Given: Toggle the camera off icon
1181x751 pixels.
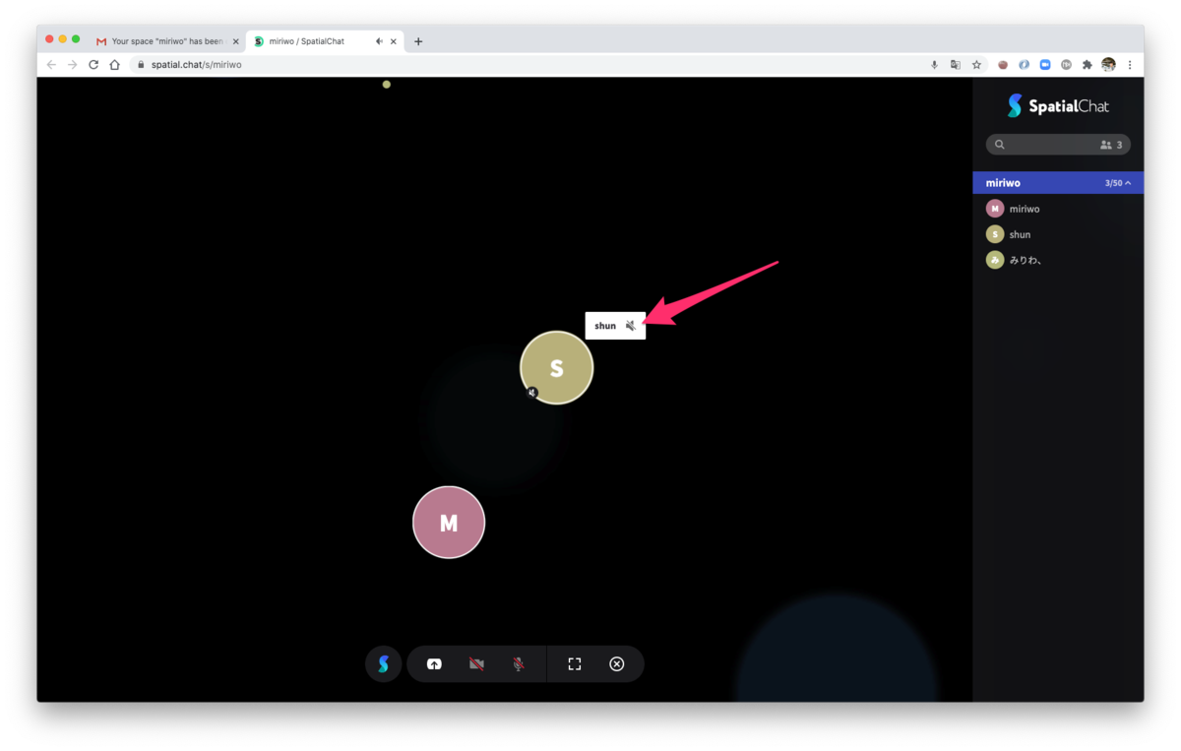Looking at the screenshot, I should [476, 664].
